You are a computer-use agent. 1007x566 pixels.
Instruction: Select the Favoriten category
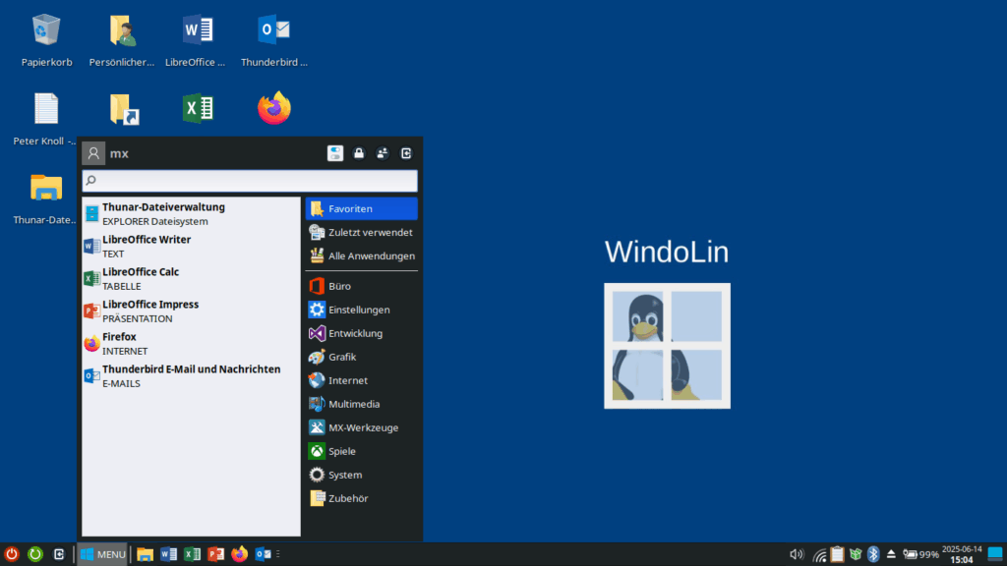click(x=362, y=208)
